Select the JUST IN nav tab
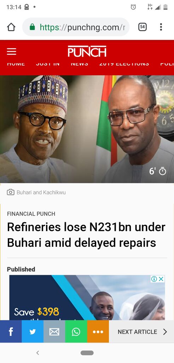Viewport: 174px width, 363px height. [x=48, y=63]
